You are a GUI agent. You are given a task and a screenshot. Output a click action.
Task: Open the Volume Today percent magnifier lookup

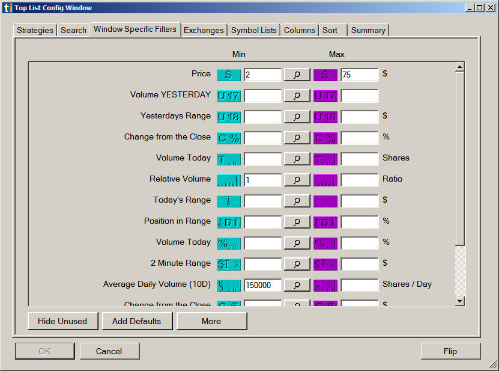click(x=297, y=243)
